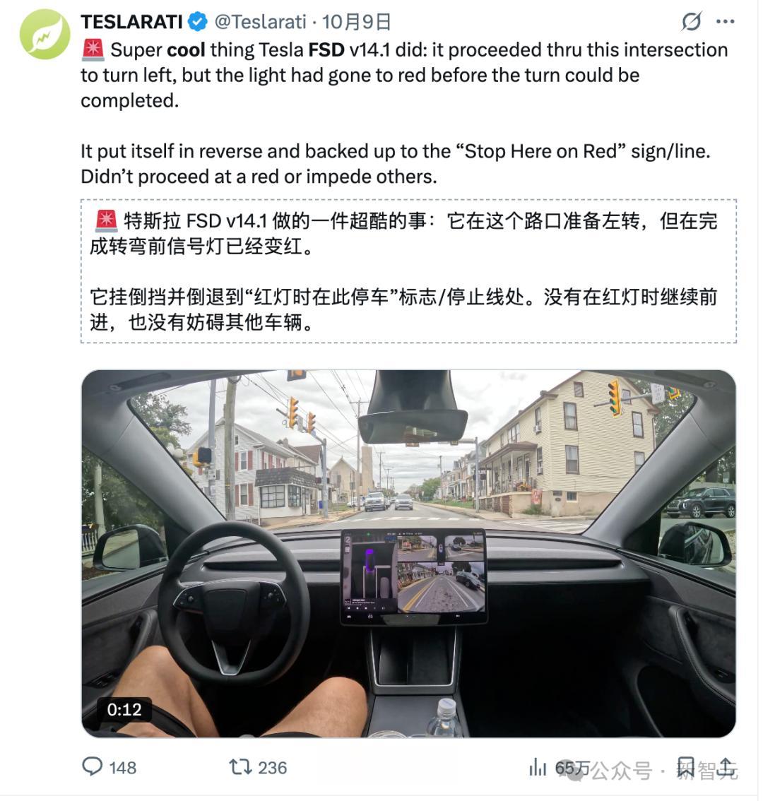The image size is (763, 801).
Task: Click the 236 retweets count
Action: [x=273, y=767]
